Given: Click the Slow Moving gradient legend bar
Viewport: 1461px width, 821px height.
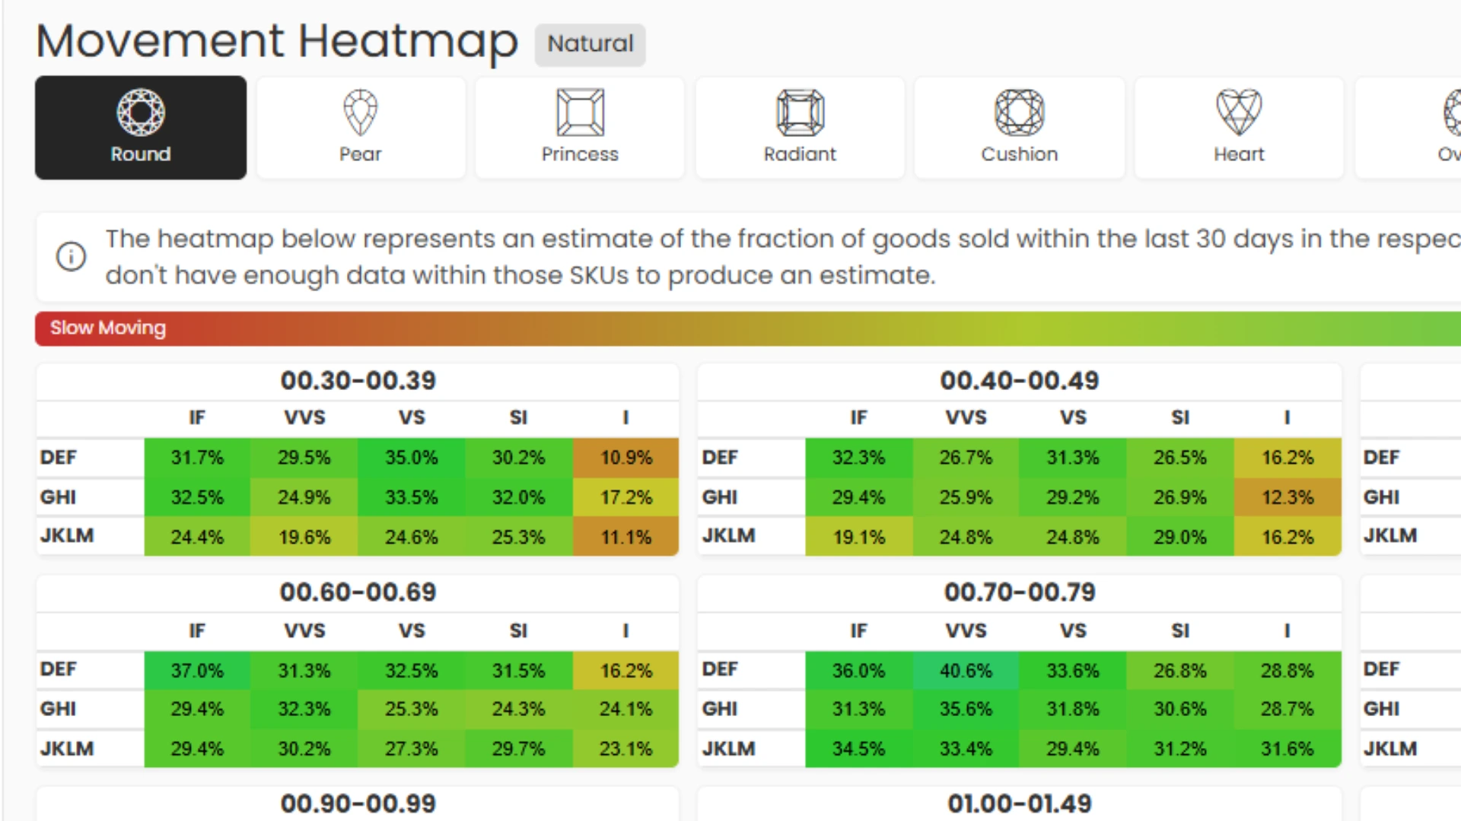Looking at the screenshot, I should (x=746, y=328).
